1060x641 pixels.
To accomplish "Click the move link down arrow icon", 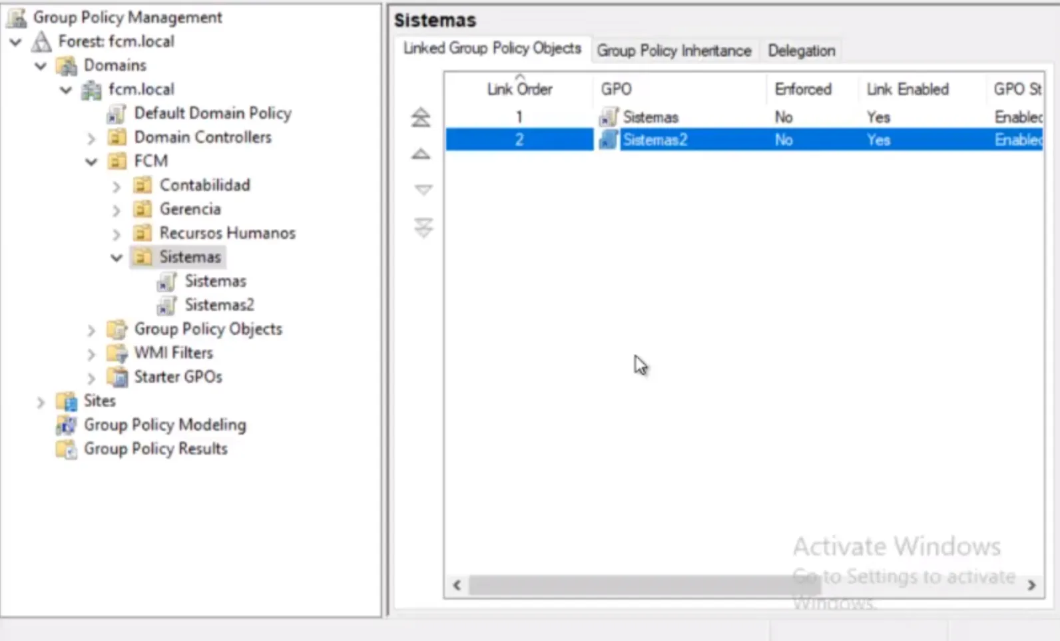I will pyautogui.click(x=423, y=190).
